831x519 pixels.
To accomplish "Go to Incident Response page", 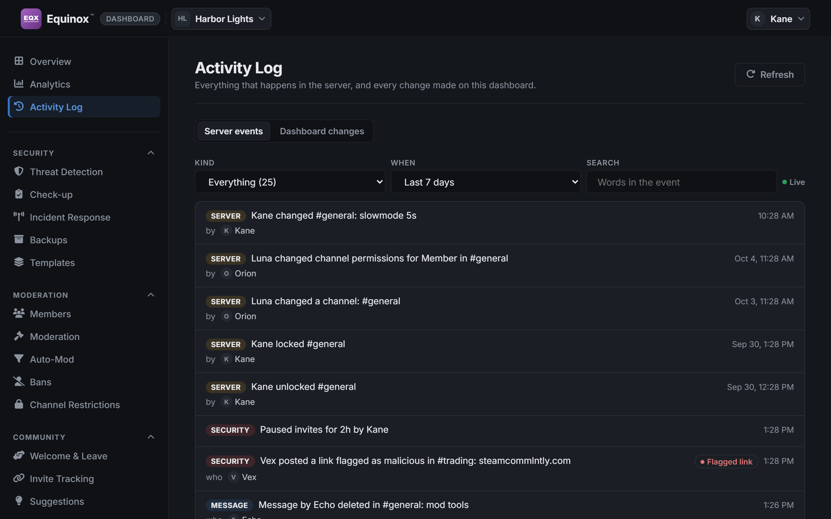I will (x=84, y=217).
